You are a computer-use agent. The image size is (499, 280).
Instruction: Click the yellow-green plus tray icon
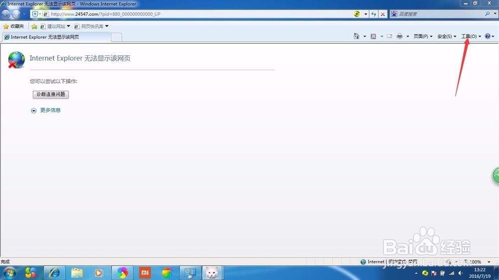(425, 273)
